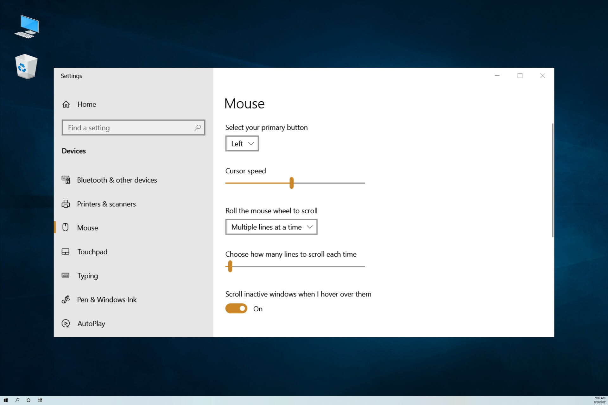Go to the AutoPlay settings page
This screenshot has height=405, width=608.
pyautogui.click(x=91, y=323)
